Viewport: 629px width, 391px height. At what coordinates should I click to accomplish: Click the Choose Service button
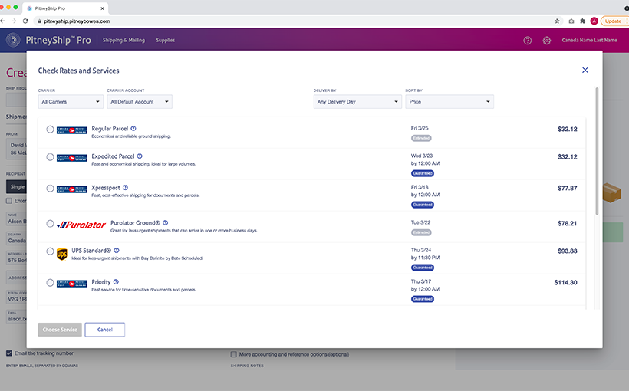click(60, 330)
